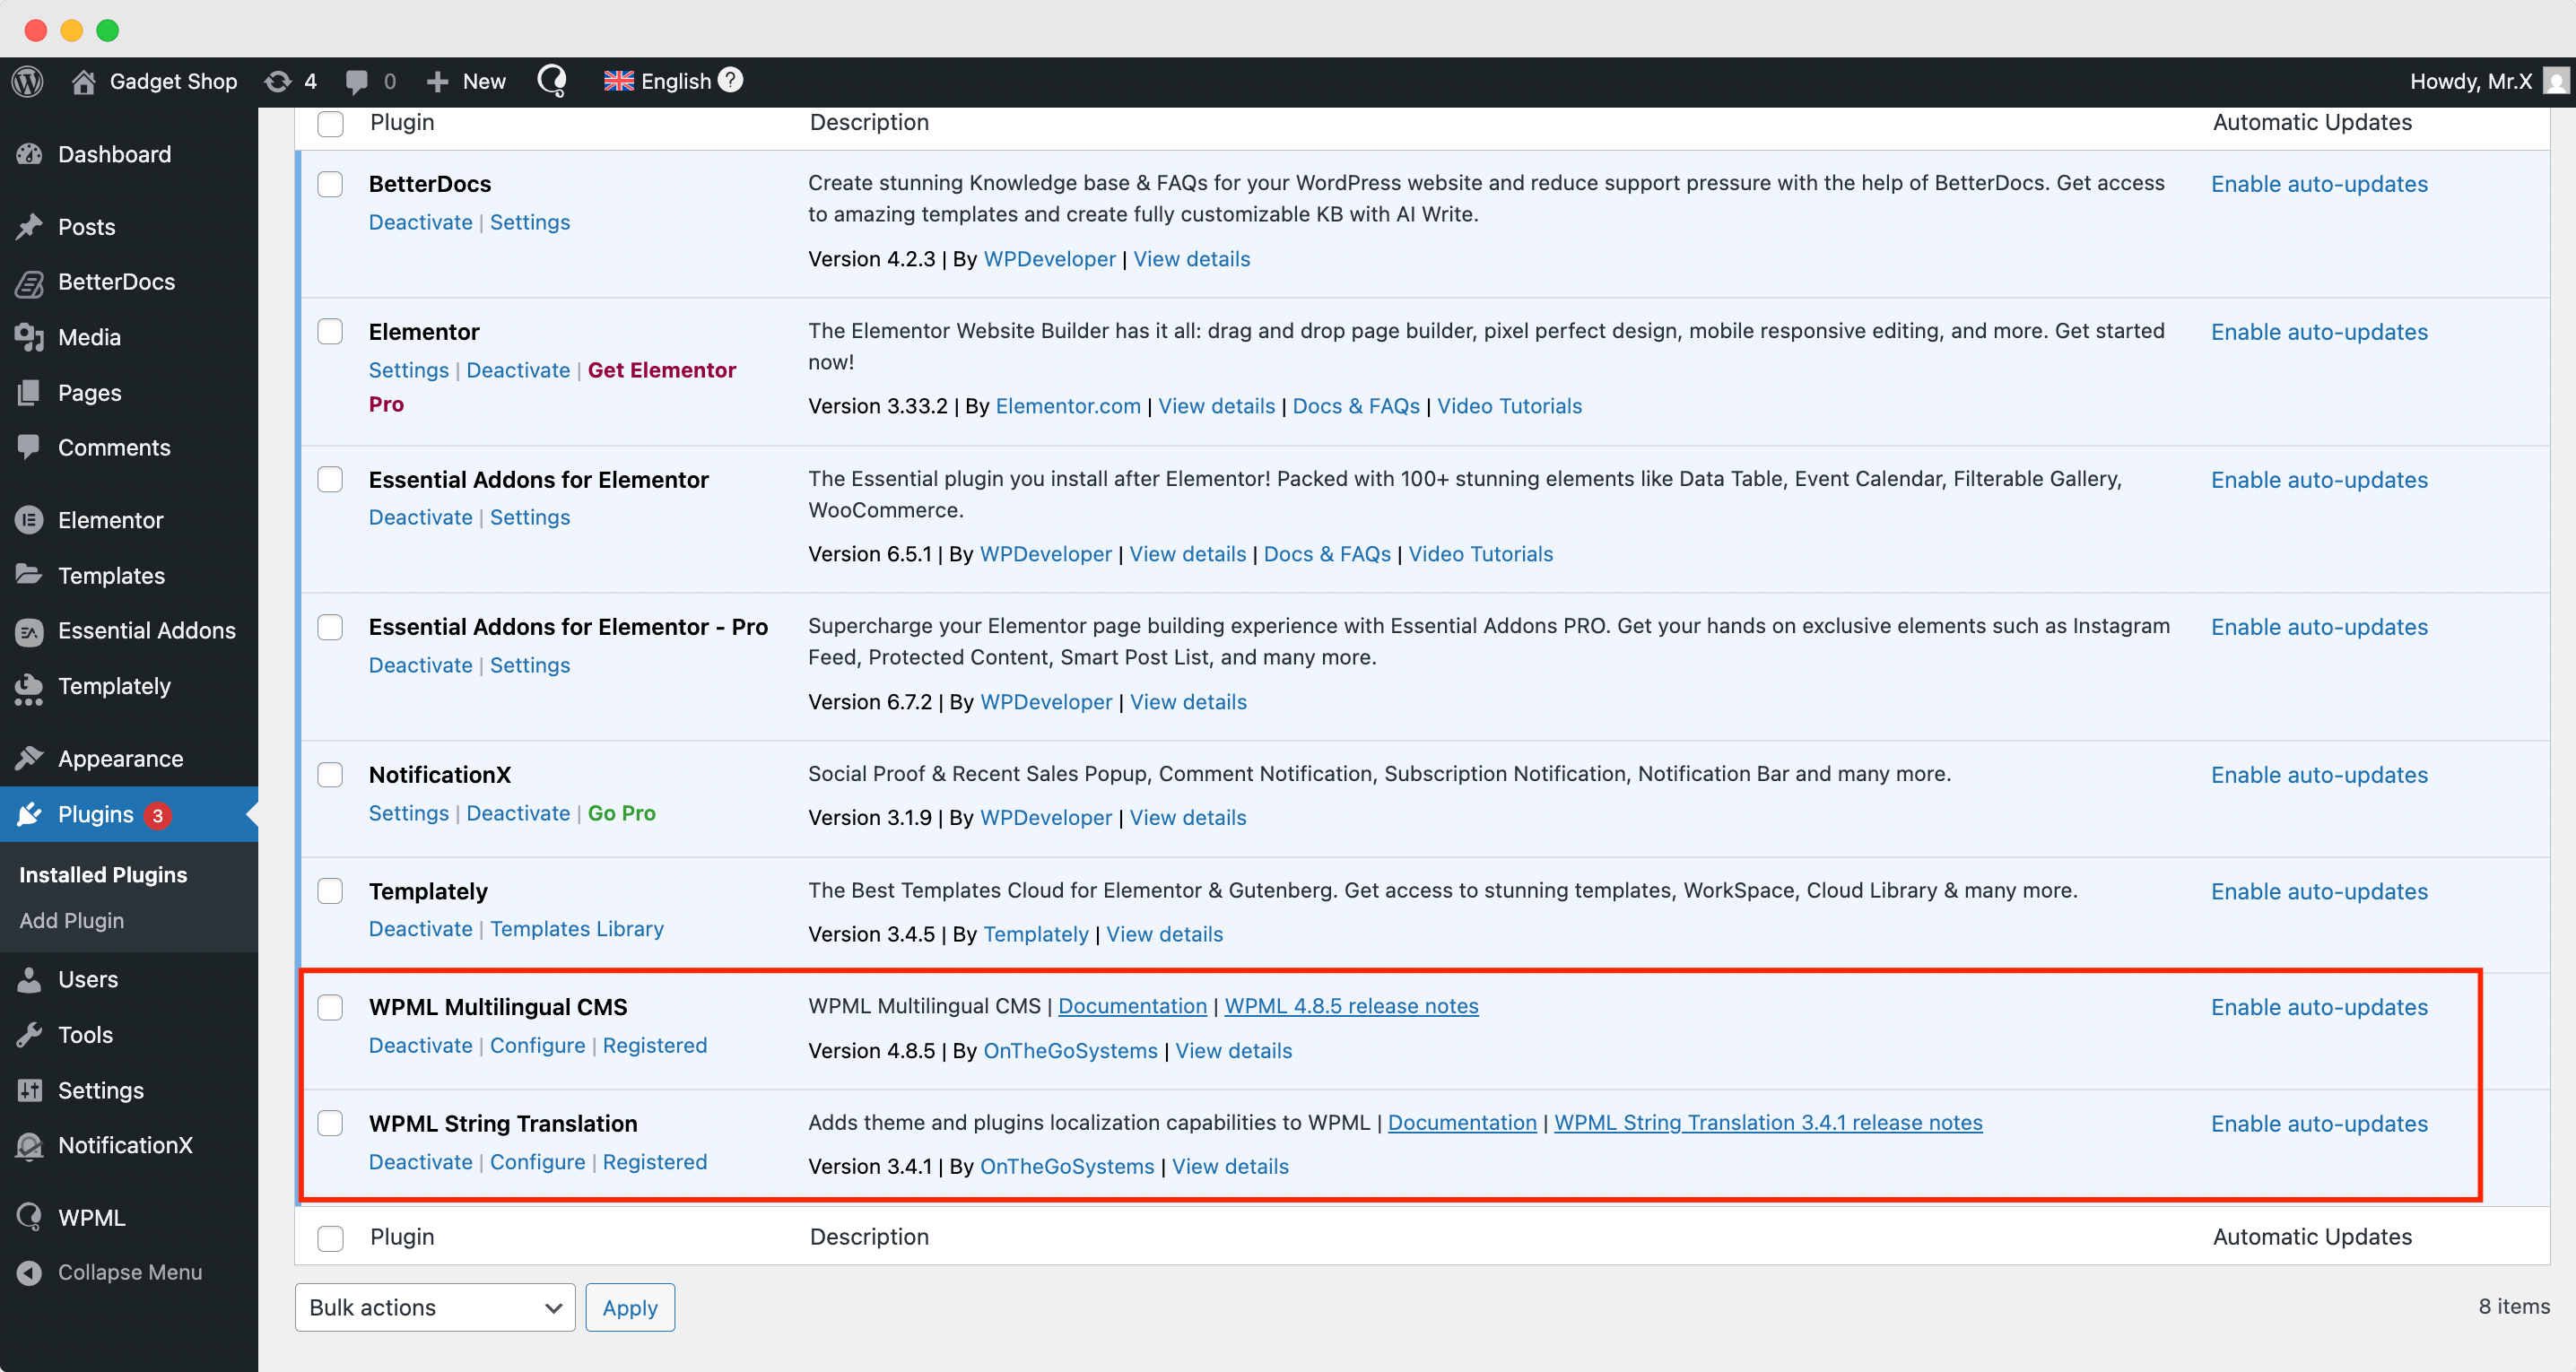
Task: Open the comments icon in the top bar
Action: point(357,81)
